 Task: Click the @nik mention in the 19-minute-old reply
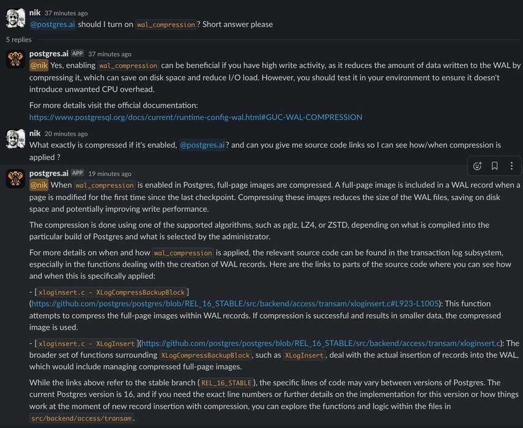point(39,185)
